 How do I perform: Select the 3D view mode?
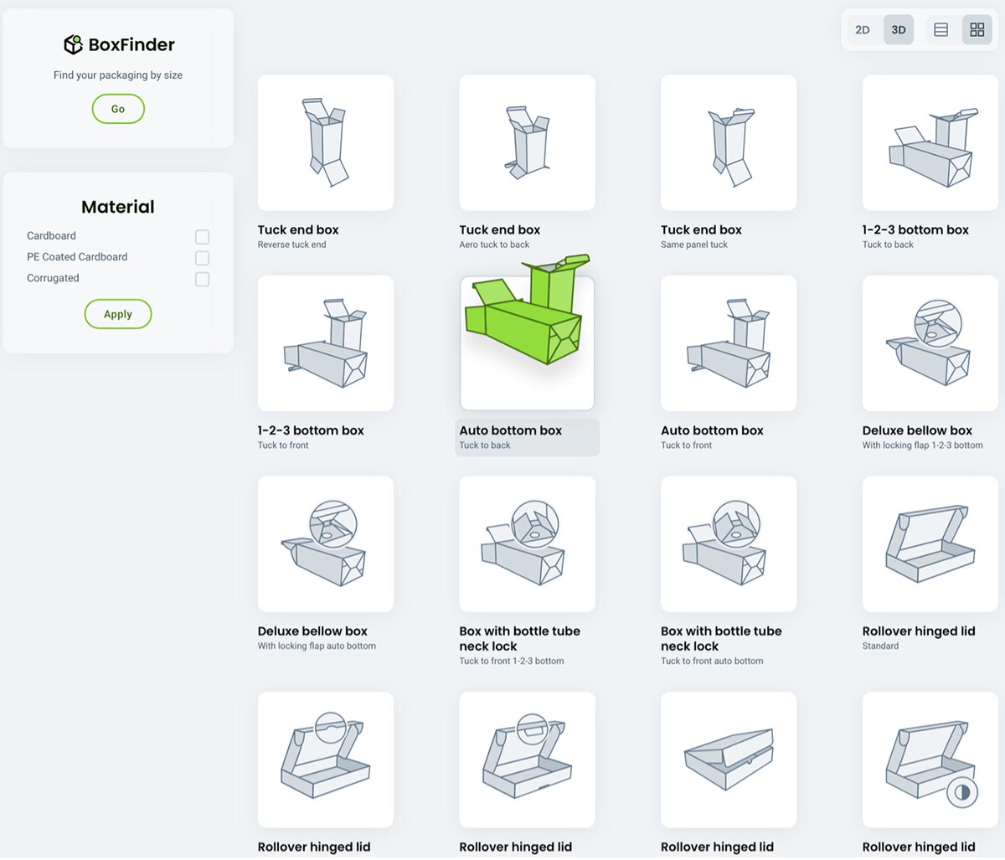click(898, 29)
